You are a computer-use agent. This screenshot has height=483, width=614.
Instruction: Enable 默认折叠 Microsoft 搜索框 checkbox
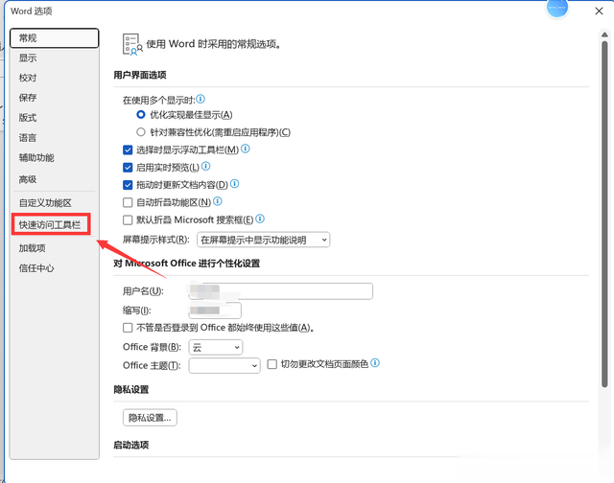click(x=128, y=219)
